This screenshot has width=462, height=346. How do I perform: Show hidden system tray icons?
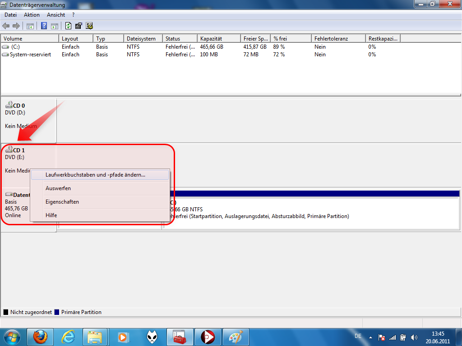pyautogui.click(x=370, y=337)
